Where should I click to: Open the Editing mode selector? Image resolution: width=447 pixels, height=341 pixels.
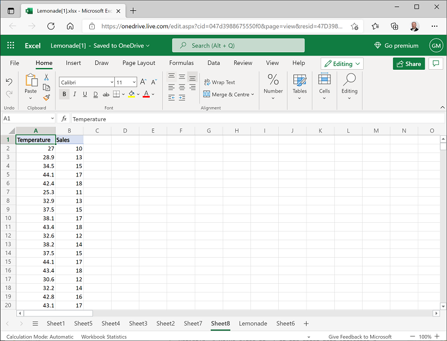coord(342,64)
